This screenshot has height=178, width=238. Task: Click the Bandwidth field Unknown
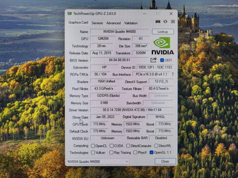158,103
